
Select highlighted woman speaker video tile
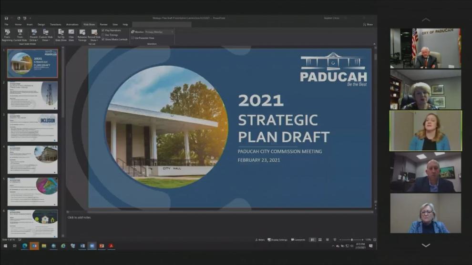pyautogui.click(x=426, y=131)
